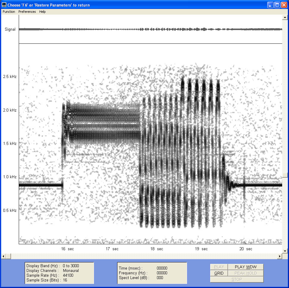Click the Display Channels 'Monaural' value

coord(71,270)
